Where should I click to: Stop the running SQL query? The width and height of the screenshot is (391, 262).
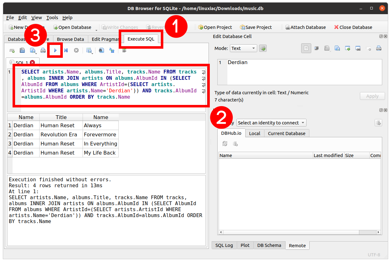click(x=76, y=50)
